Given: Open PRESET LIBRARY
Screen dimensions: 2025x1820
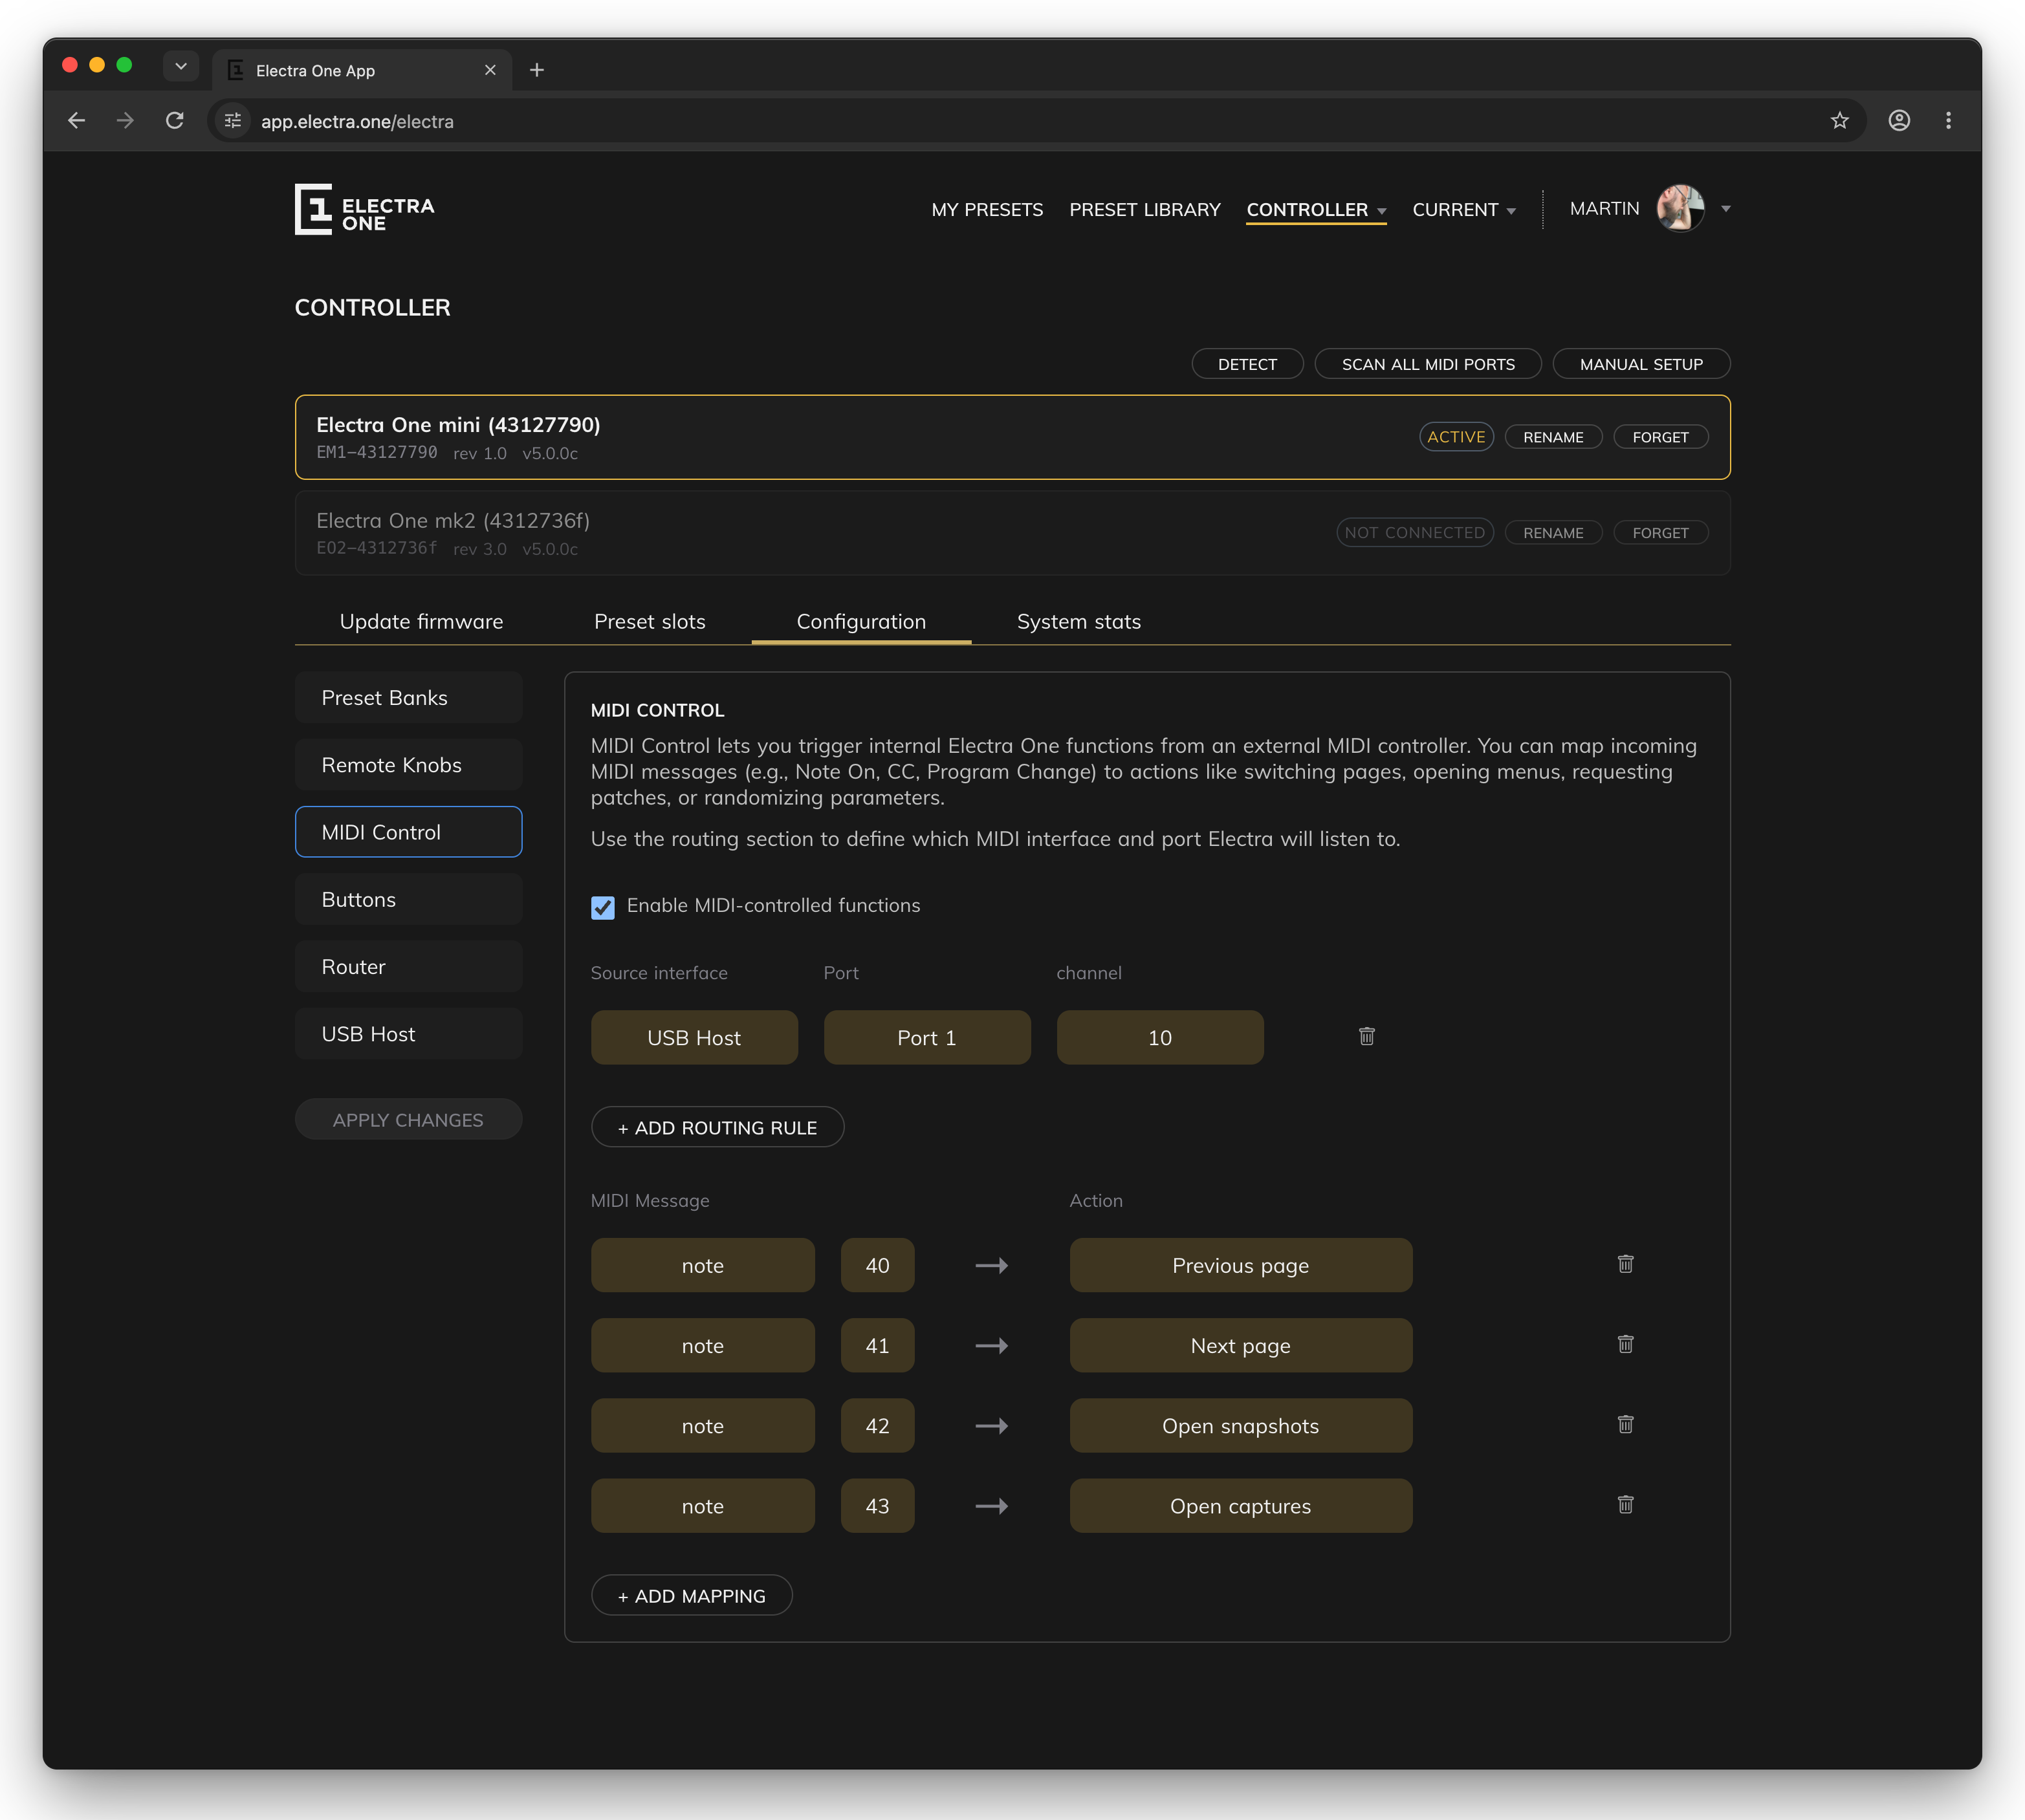Looking at the screenshot, I should [1144, 209].
